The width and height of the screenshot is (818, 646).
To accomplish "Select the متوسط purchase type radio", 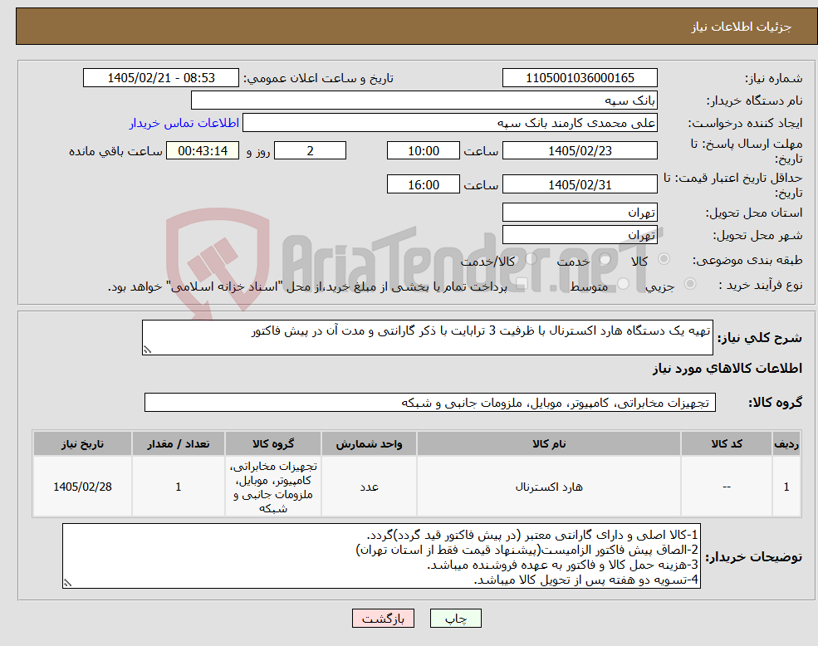I will point(623,284).
